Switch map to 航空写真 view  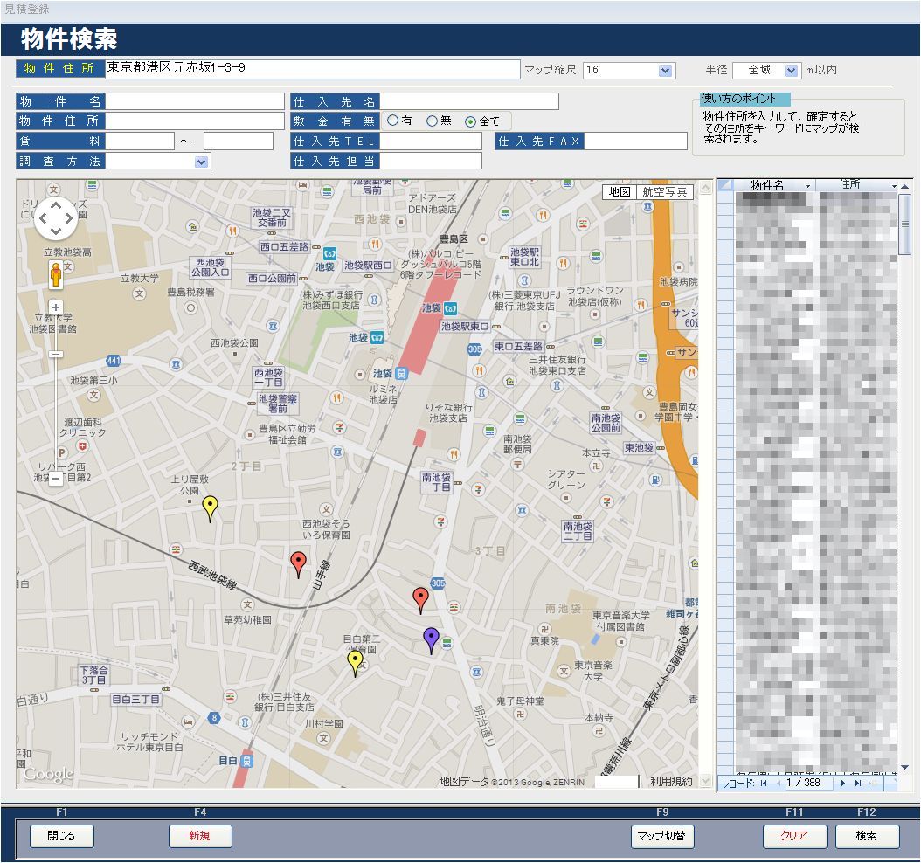[x=664, y=192]
